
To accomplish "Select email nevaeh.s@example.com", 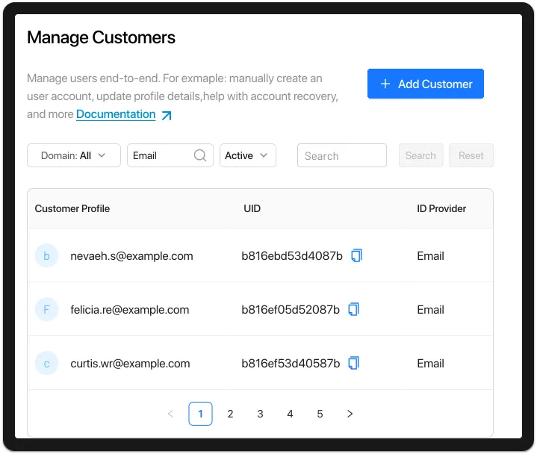I will point(131,256).
